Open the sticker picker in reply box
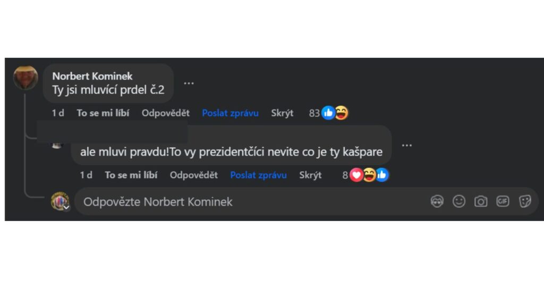The width and height of the screenshot is (544, 306). pyautogui.click(x=525, y=202)
